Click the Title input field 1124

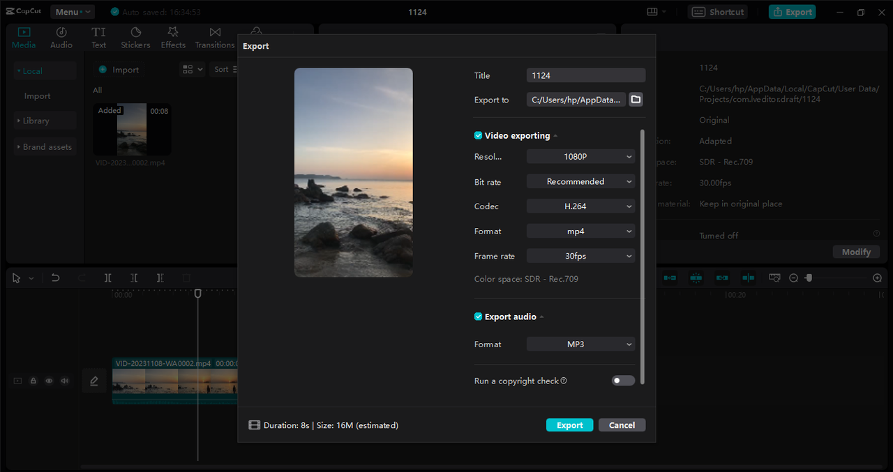point(586,75)
